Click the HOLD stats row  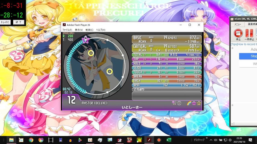(167, 63)
